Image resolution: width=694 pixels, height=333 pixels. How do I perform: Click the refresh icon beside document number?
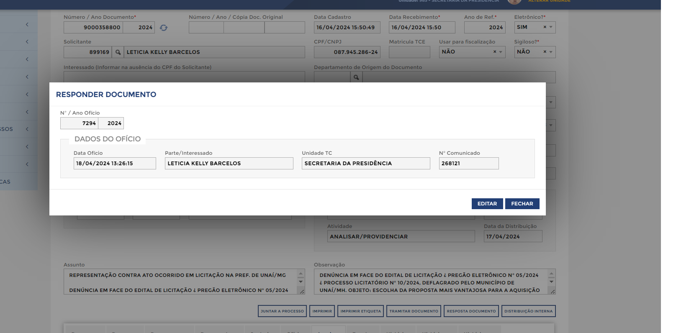[164, 28]
